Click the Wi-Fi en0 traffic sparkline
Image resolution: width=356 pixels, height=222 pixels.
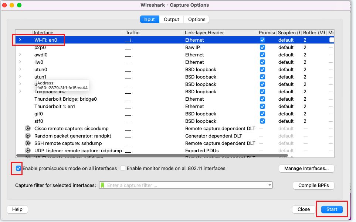click(x=128, y=40)
